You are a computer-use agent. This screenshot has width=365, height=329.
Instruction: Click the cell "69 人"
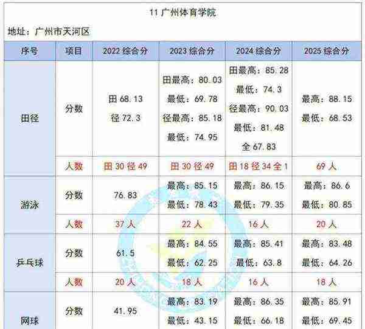[x=326, y=166]
